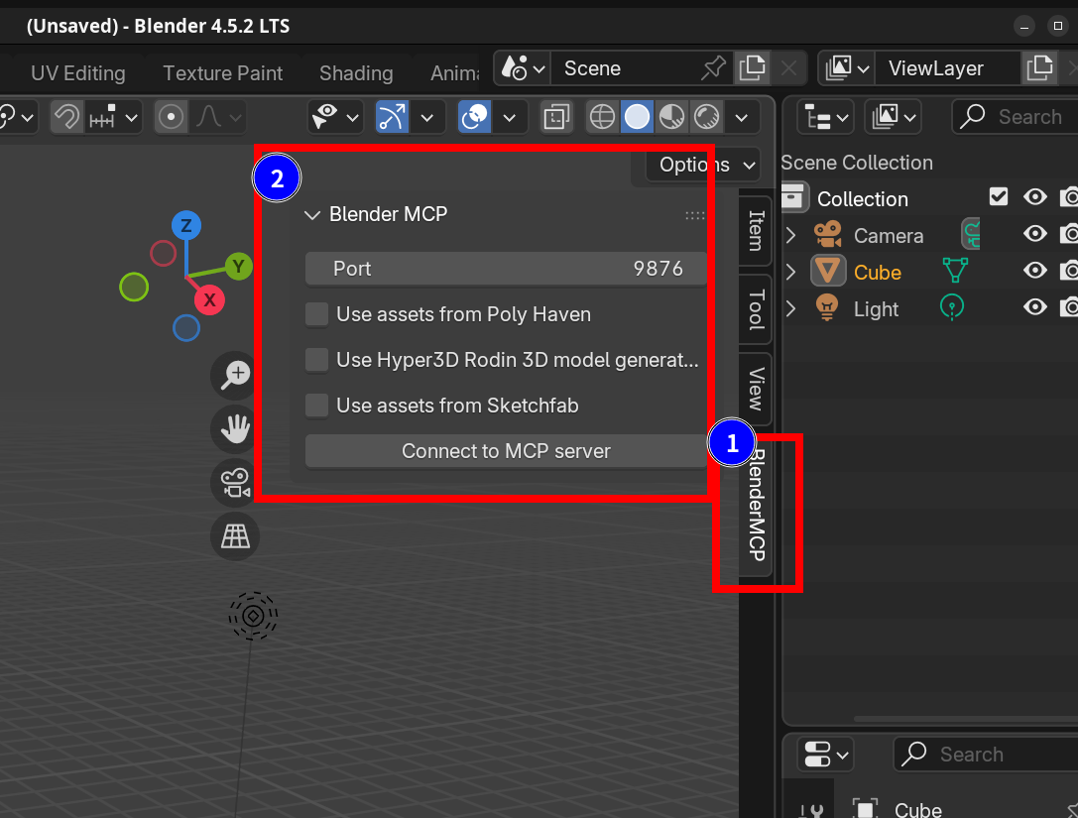Open the Shading workspace tab
The height and width of the screenshot is (818, 1078).
point(356,73)
